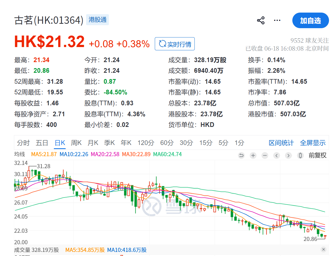Open 全屏显示 fullscreen chart

click(x=313, y=143)
